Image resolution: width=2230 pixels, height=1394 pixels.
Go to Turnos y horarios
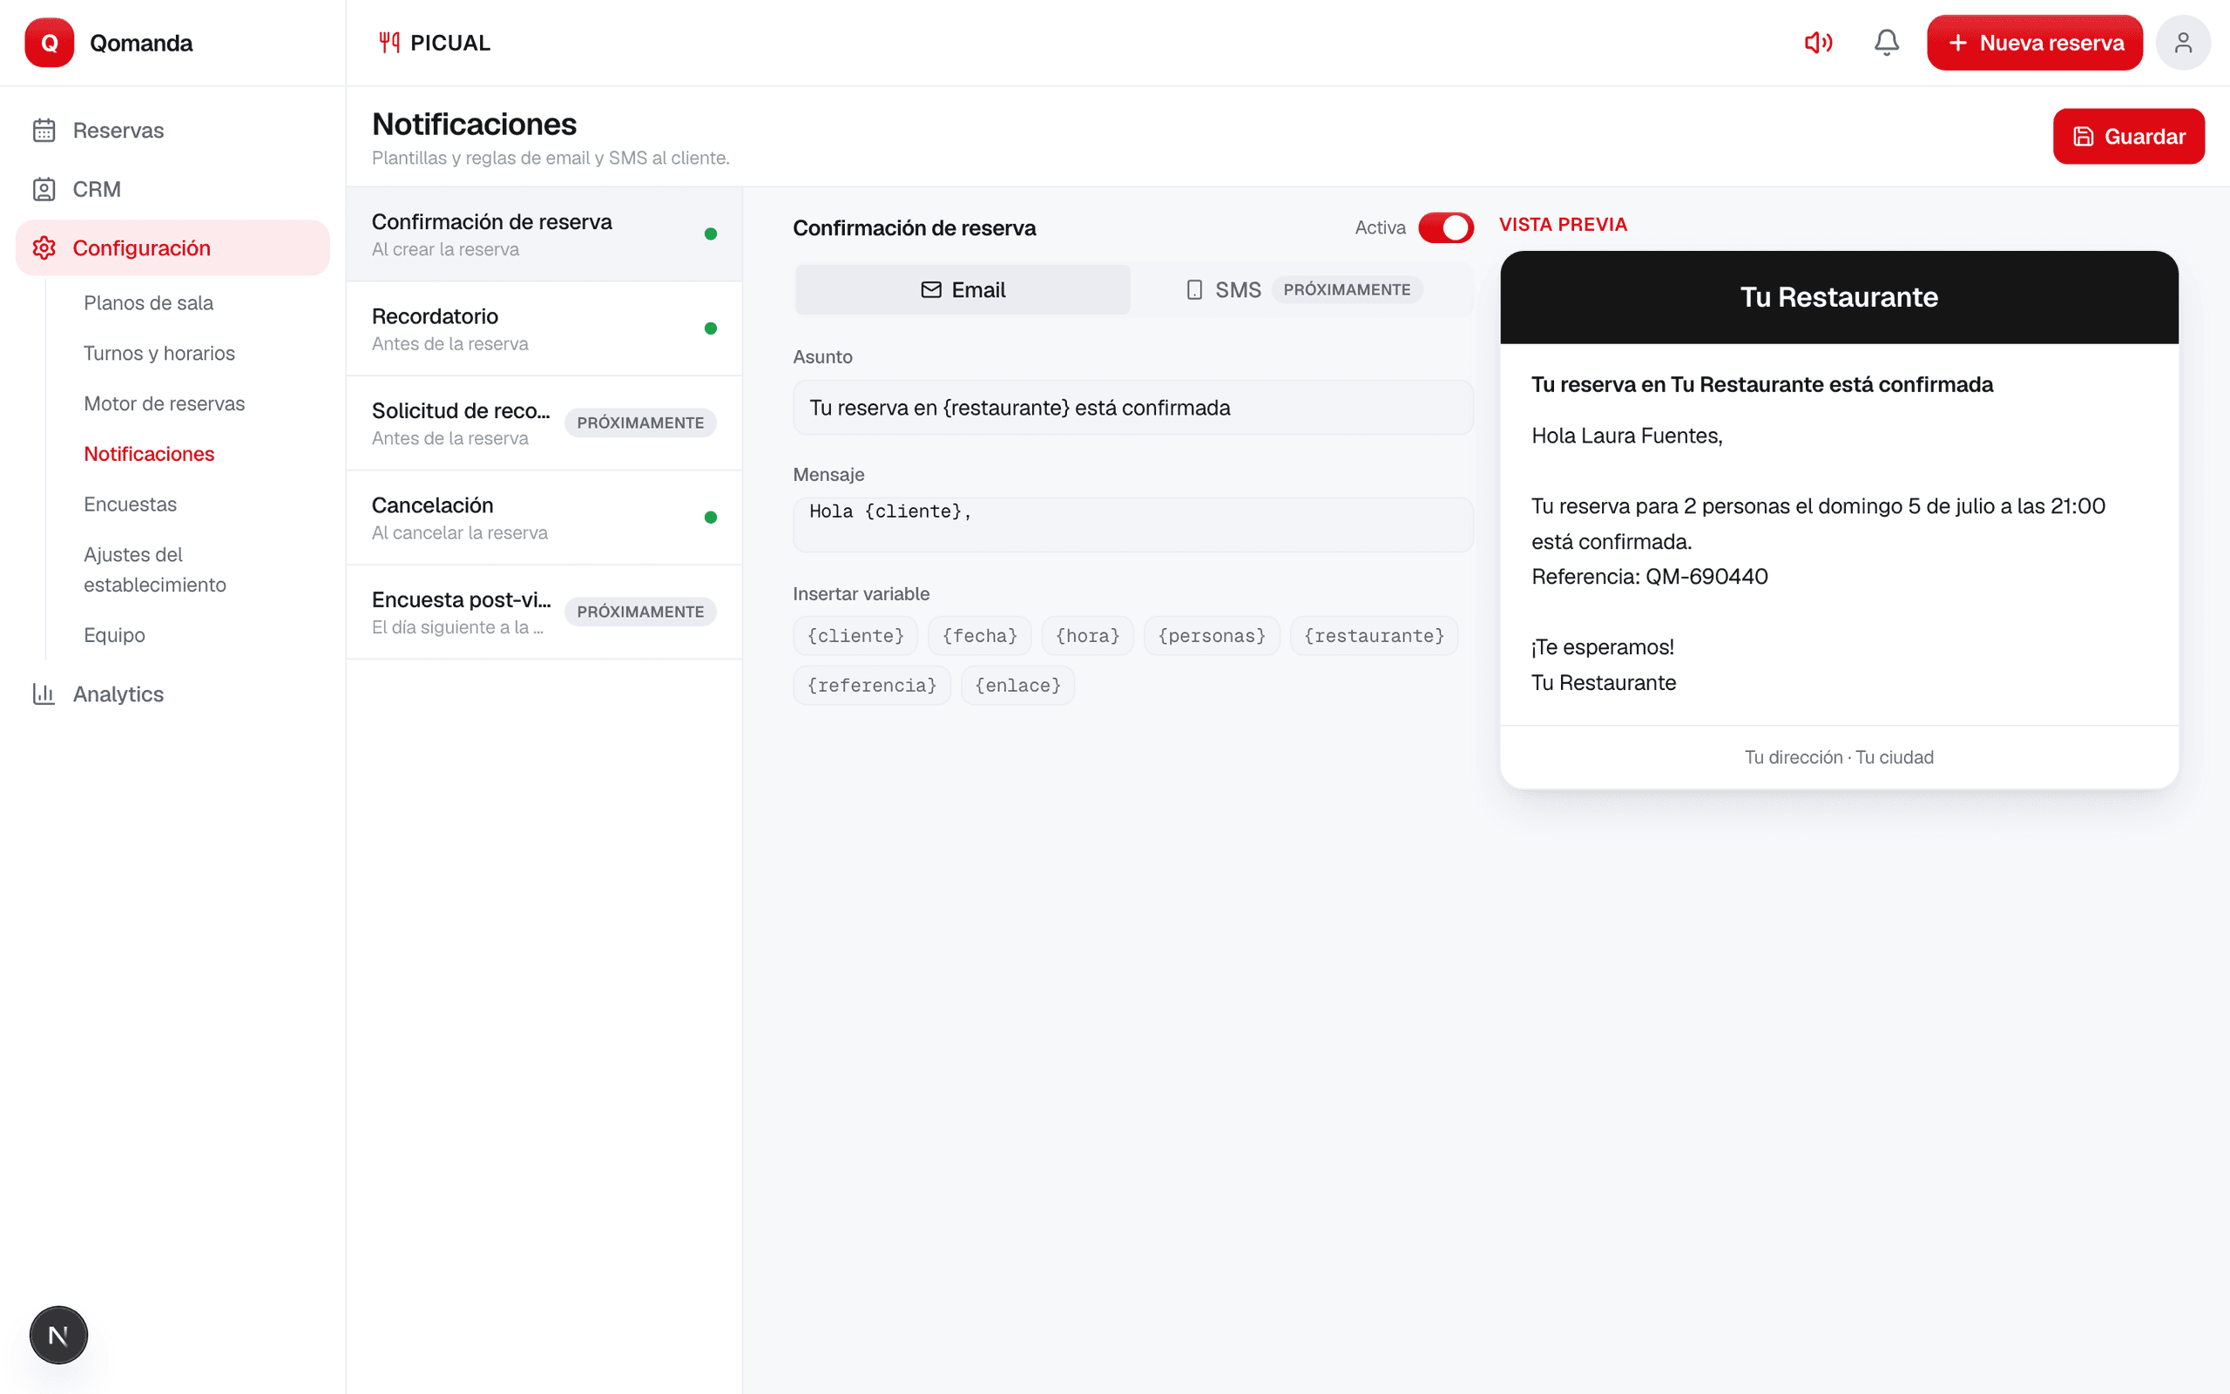[159, 353]
